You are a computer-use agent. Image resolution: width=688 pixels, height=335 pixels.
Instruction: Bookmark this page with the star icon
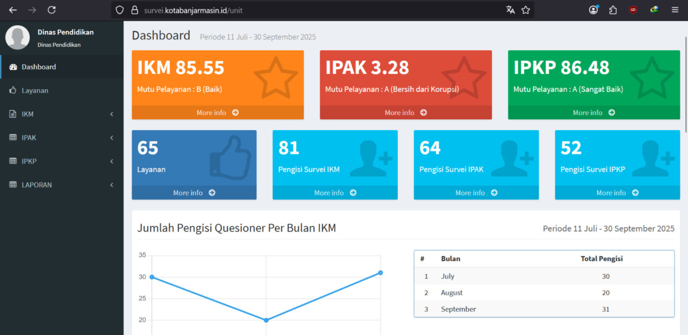click(x=525, y=10)
